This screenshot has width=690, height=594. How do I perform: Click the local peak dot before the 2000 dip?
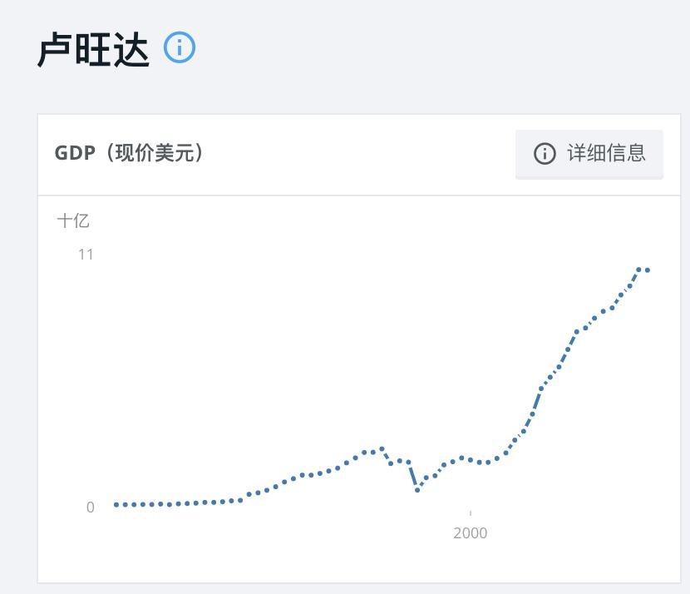(x=381, y=448)
